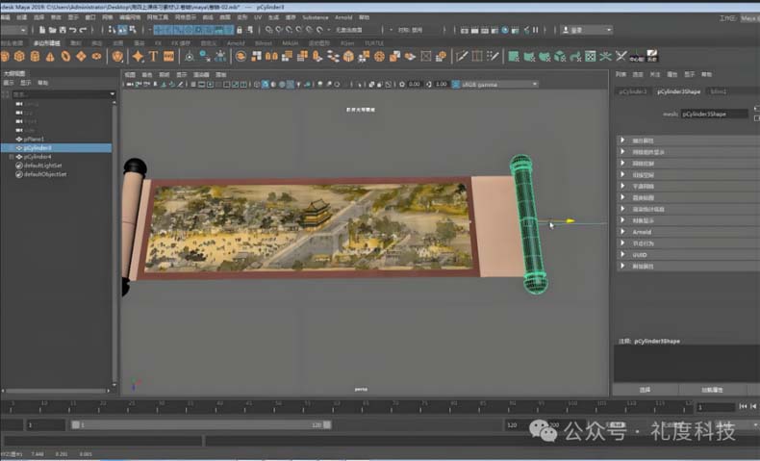Toggle Snap to grids in status line

269,30
